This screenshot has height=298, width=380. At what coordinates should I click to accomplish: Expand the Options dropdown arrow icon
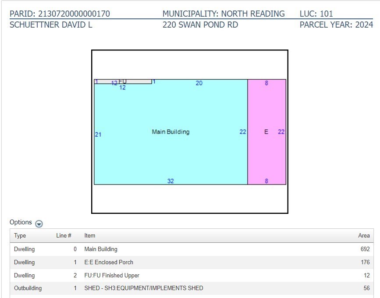pos(39,223)
